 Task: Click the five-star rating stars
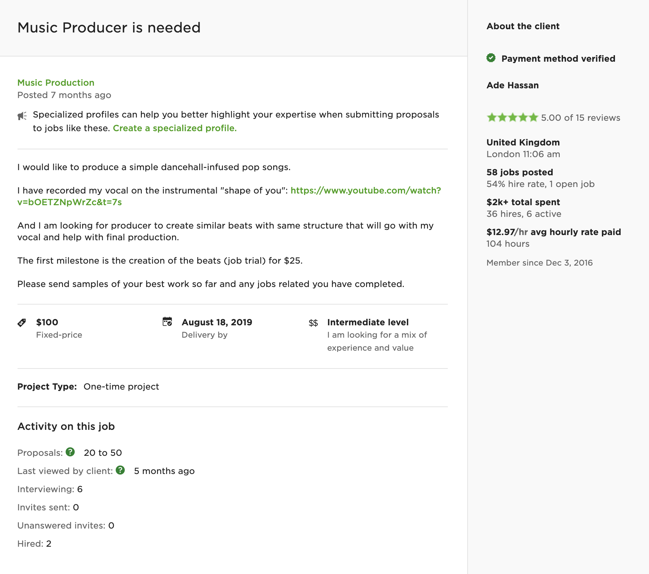point(512,118)
